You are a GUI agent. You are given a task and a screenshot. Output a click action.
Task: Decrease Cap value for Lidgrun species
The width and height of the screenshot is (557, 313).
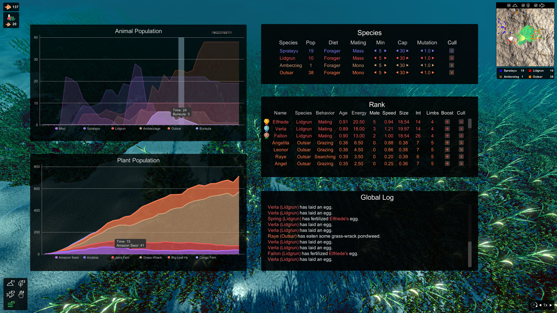tap(397, 58)
